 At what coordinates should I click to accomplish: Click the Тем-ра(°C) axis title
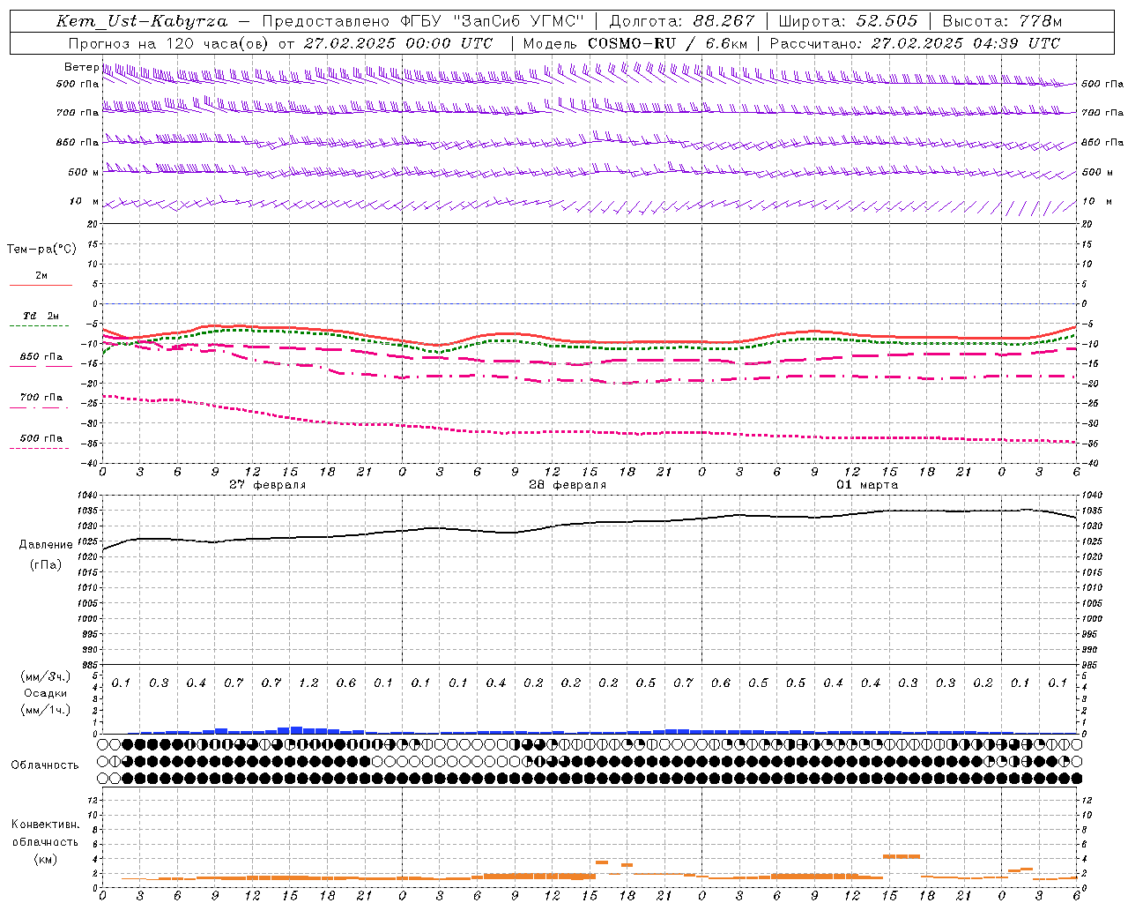[41, 250]
